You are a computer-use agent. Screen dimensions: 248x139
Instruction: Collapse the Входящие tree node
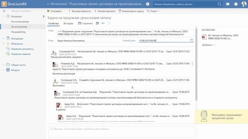pos(3,16)
